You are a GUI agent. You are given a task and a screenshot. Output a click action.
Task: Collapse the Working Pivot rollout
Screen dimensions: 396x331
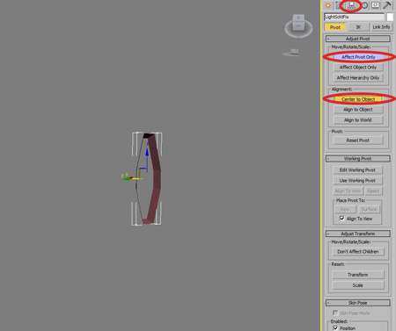358,159
